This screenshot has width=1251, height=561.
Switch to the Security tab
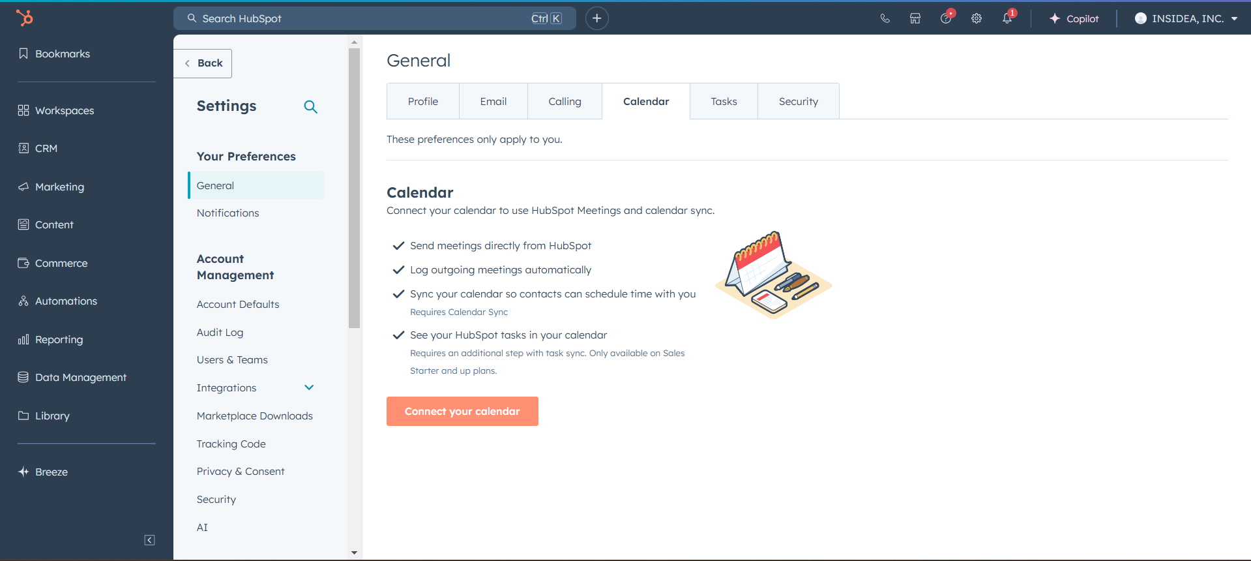click(x=799, y=101)
